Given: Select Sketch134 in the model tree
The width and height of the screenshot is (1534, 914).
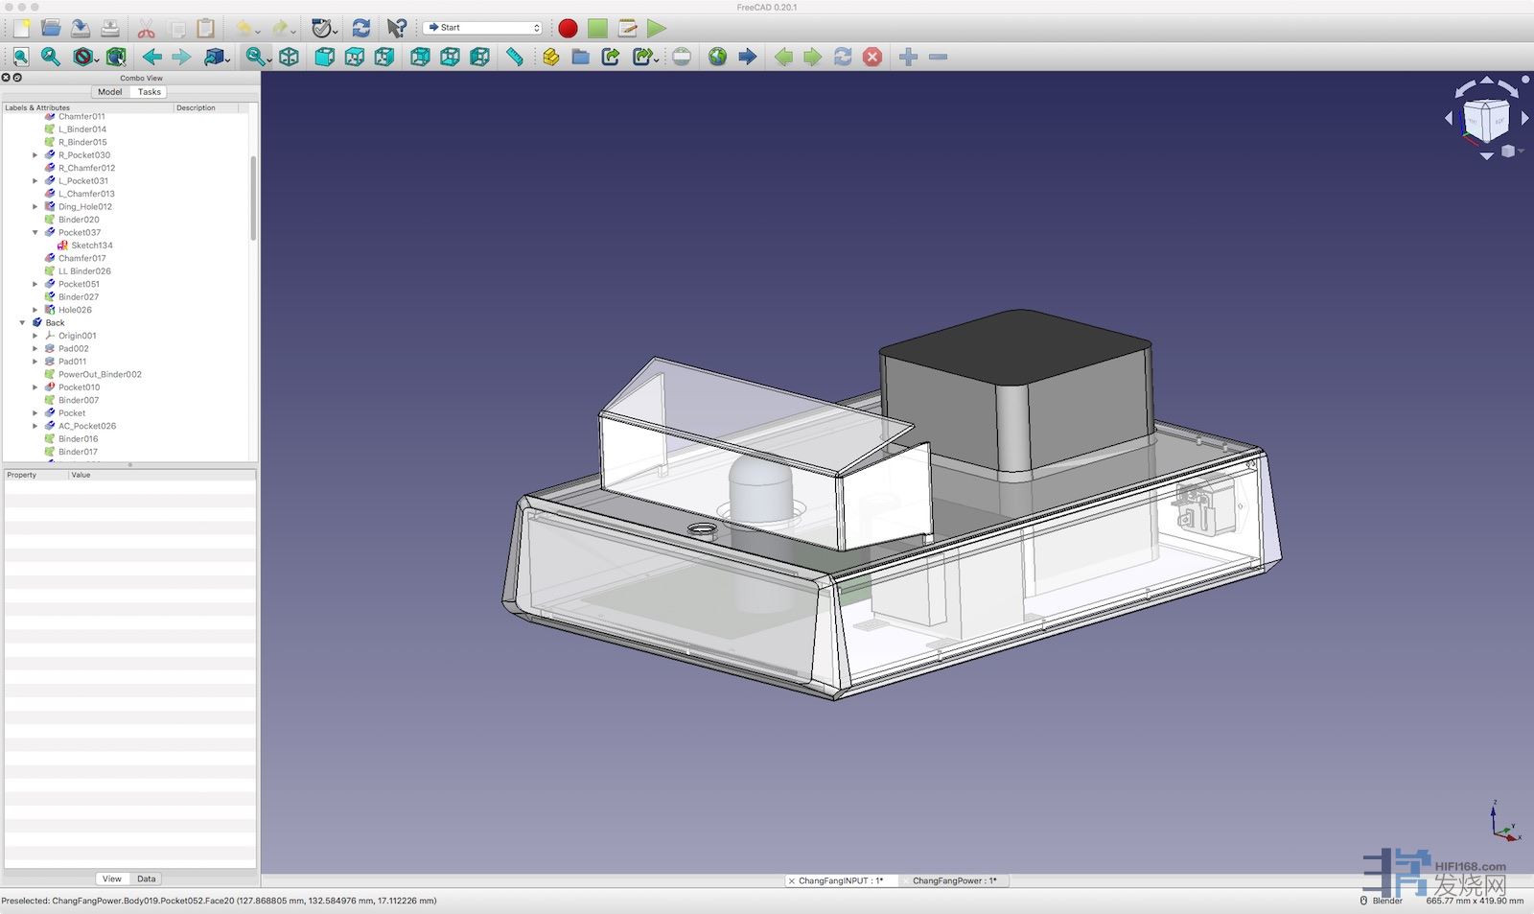Looking at the screenshot, I should 91,246.
